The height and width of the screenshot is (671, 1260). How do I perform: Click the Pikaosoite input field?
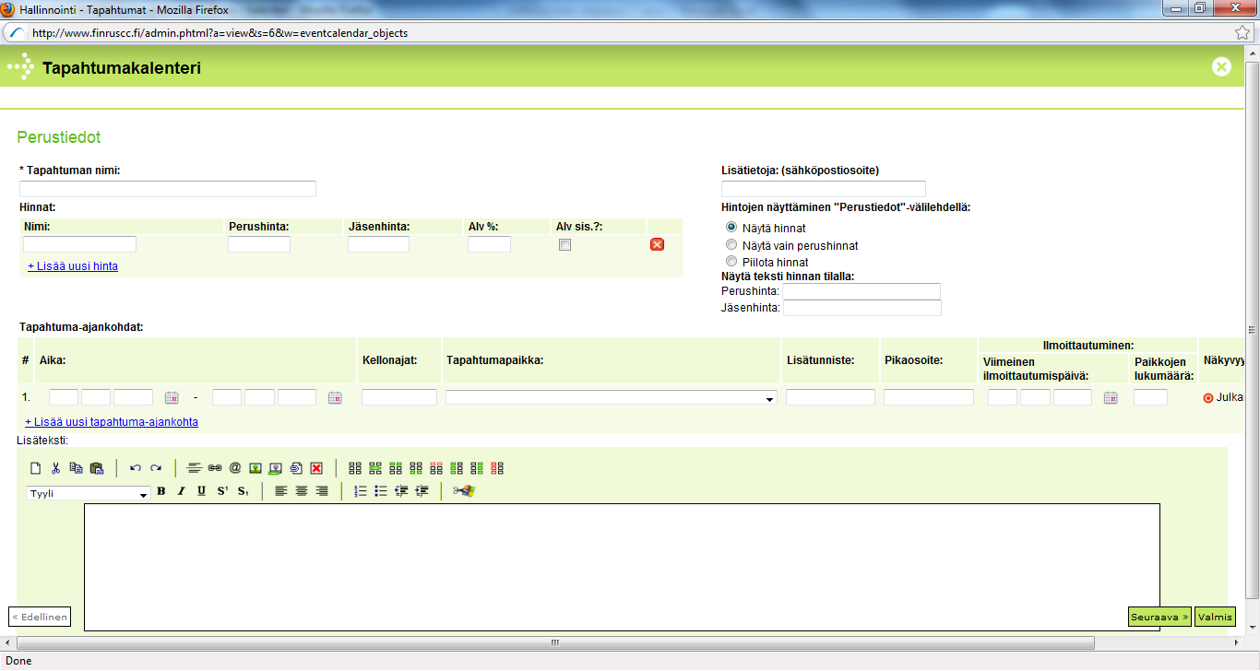coord(929,397)
